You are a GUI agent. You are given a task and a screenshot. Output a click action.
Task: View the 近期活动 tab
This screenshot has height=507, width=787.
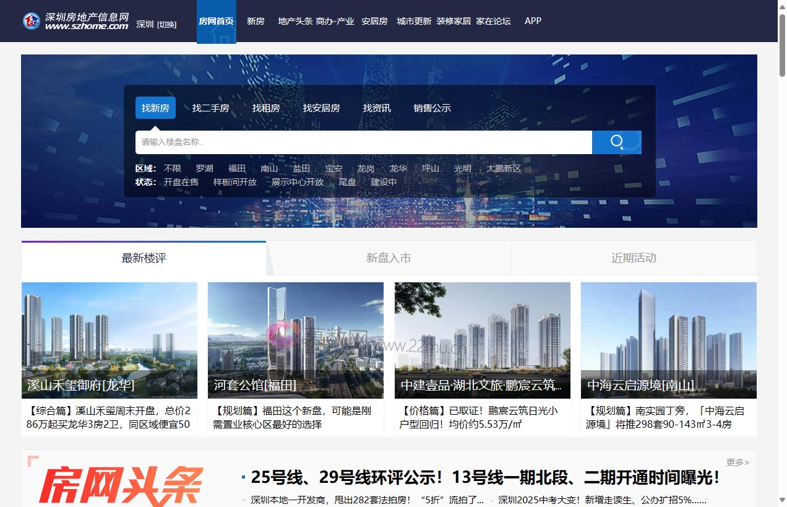[x=633, y=258]
